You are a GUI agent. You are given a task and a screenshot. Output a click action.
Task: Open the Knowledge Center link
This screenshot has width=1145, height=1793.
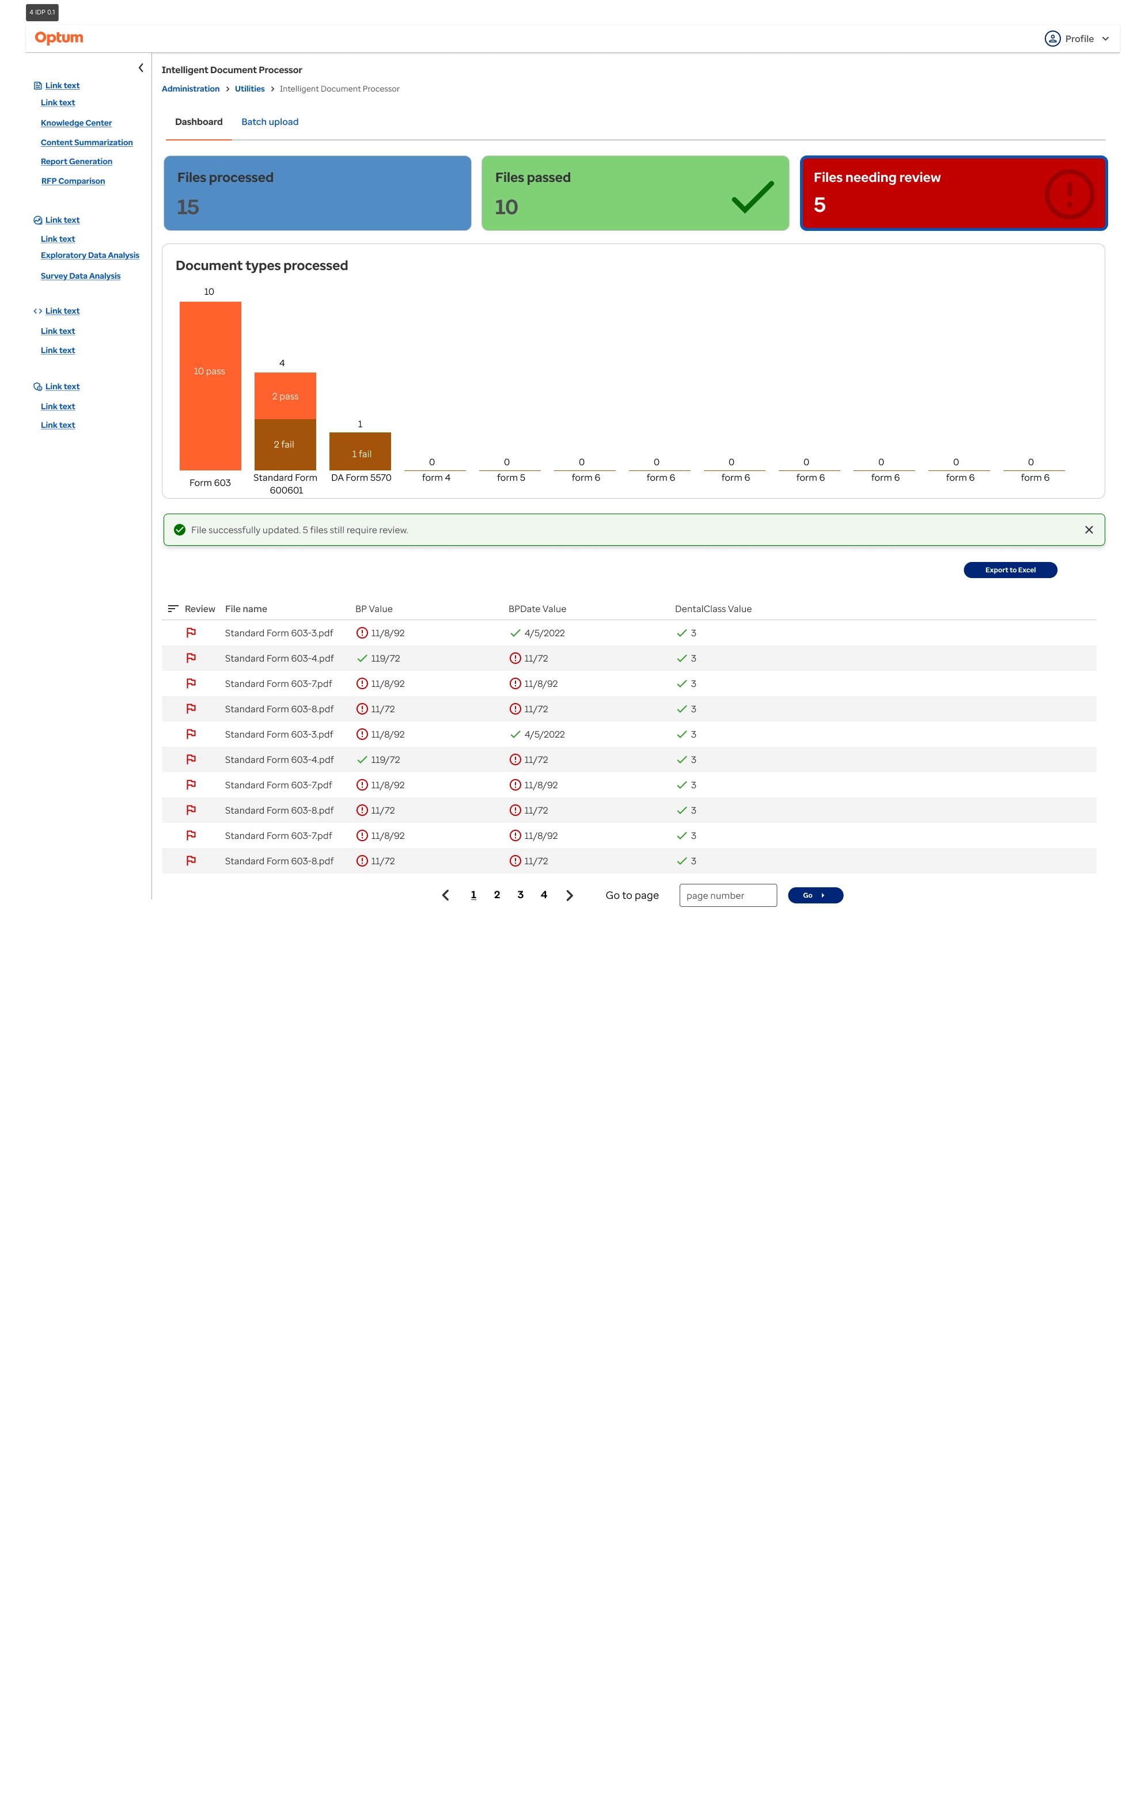pos(76,123)
